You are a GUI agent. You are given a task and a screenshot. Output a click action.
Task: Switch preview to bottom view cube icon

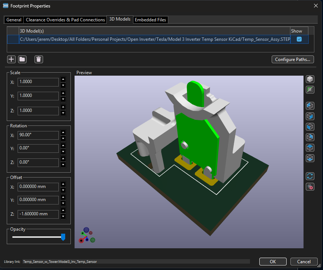click(310, 158)
